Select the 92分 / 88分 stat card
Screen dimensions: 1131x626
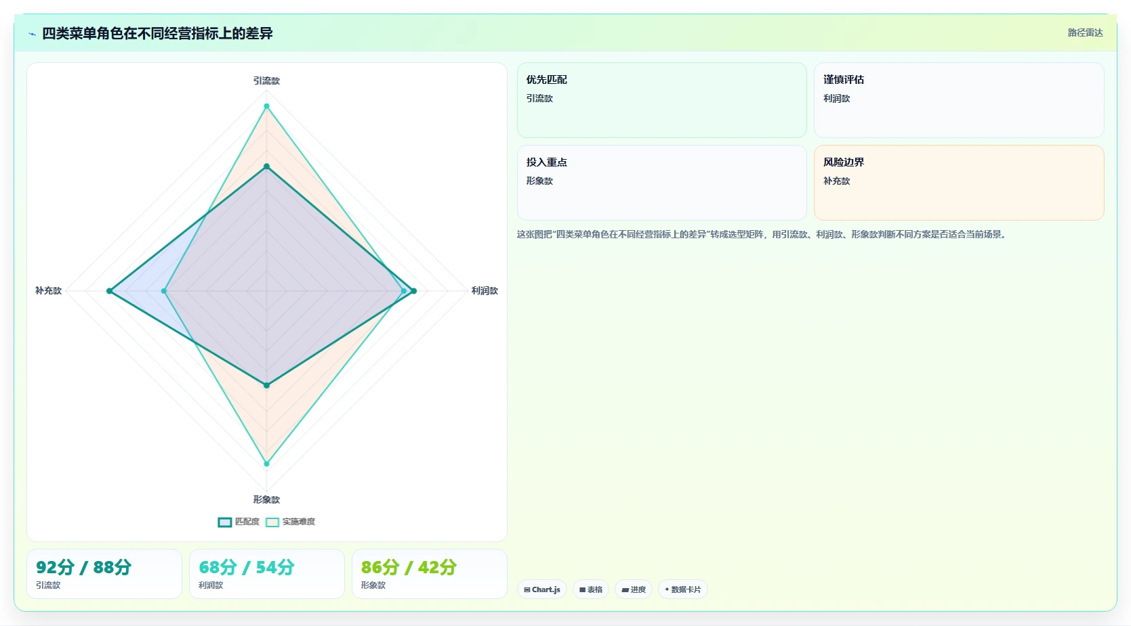pos(104,574)
